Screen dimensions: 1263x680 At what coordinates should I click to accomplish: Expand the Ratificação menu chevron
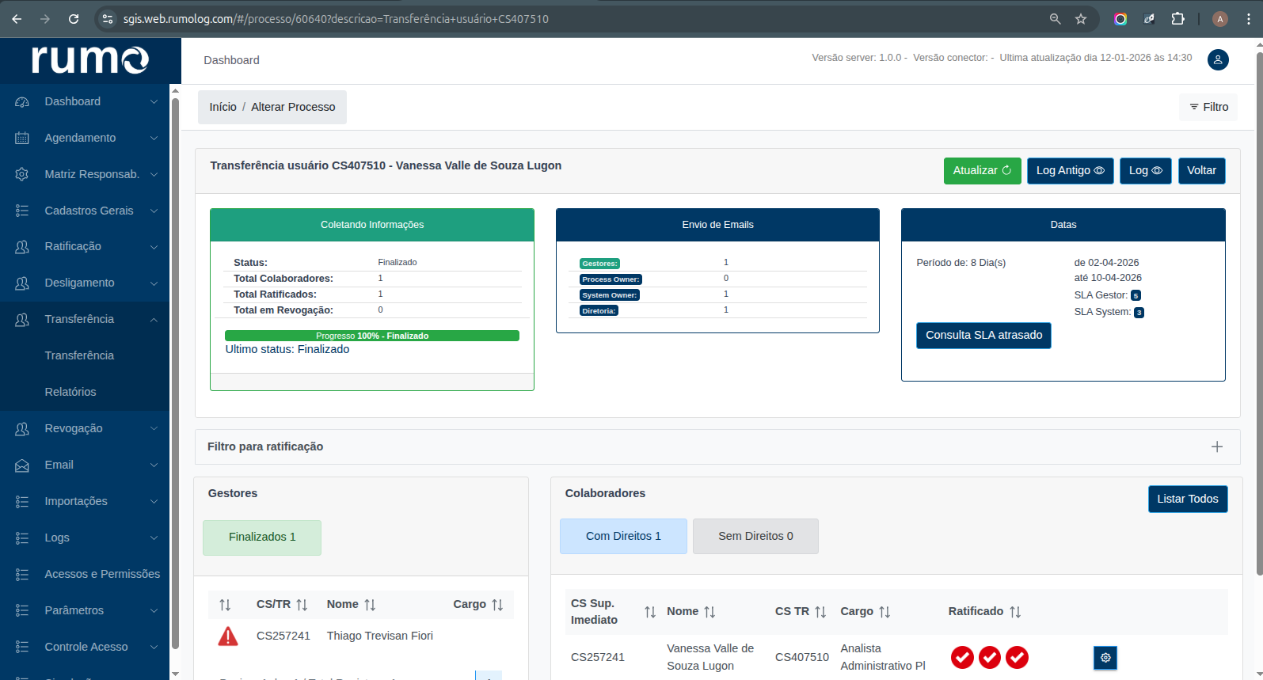[x=154, y=247]
